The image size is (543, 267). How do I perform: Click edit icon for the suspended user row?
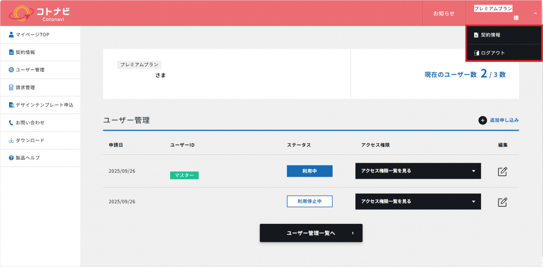coord(503,201)
